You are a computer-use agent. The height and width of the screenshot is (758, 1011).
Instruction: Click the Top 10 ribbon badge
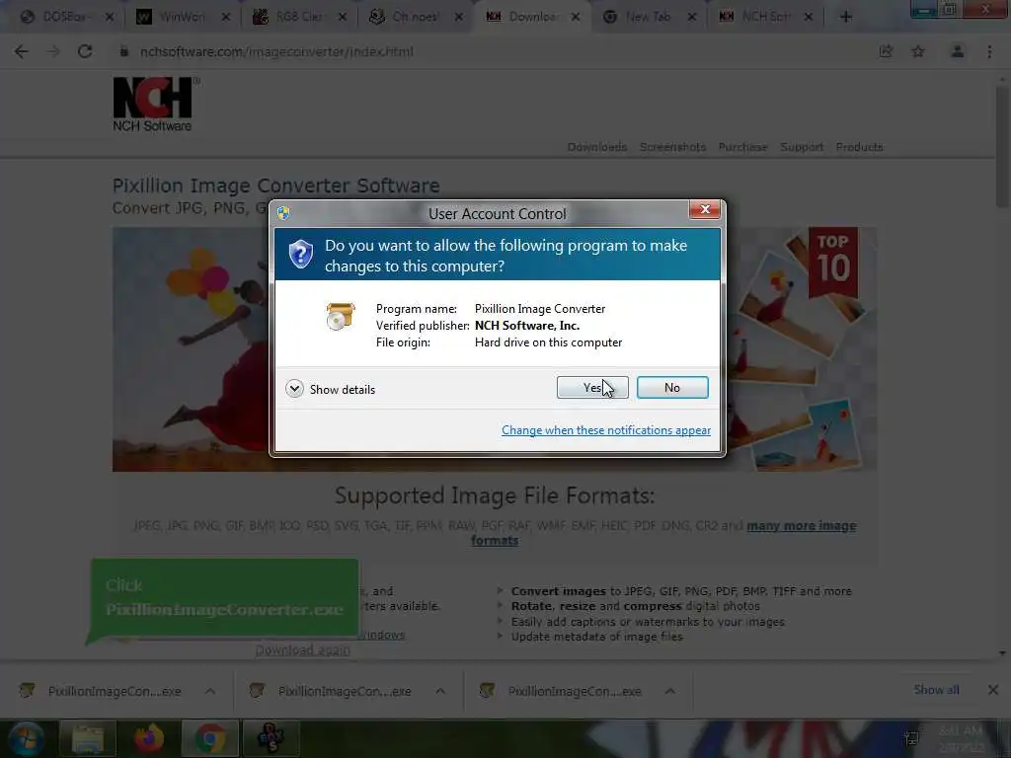tap(833, 261)
